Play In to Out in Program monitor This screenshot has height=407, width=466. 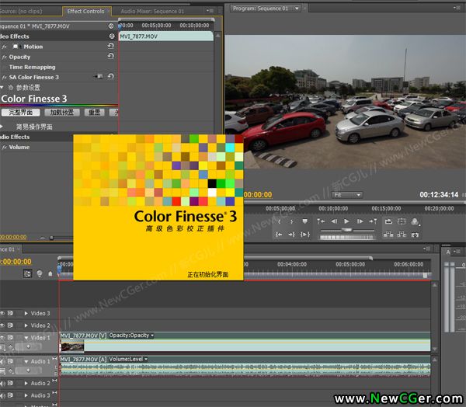click(x=305, y=235)
